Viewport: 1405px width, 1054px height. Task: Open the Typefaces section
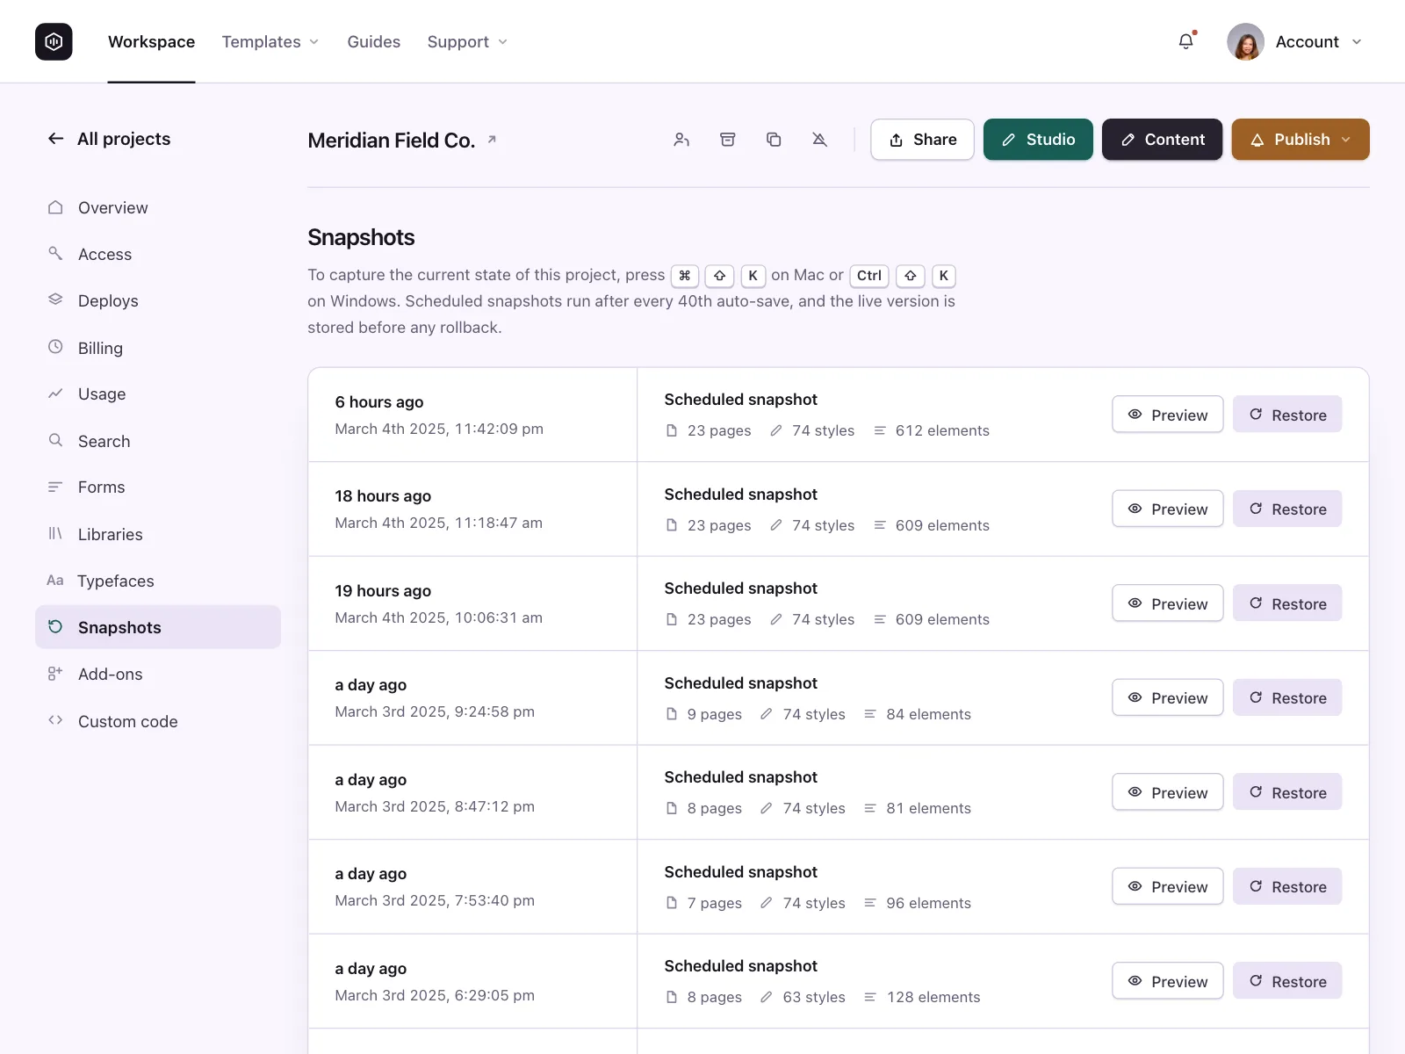coord(158,581)
